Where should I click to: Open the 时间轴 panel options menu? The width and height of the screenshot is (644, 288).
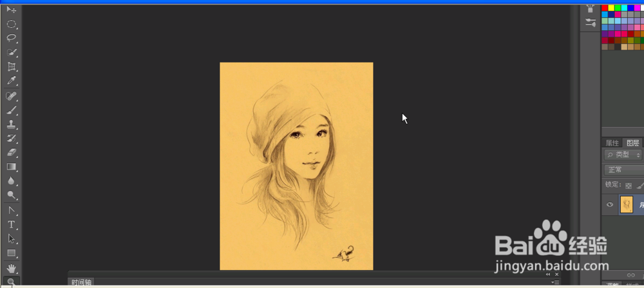pos(555,282)
